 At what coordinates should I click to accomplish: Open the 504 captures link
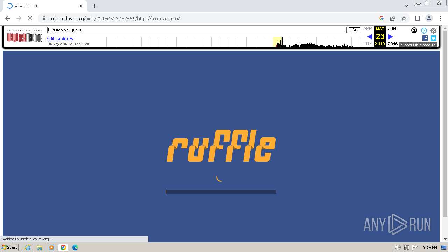(x=60, y=39)
